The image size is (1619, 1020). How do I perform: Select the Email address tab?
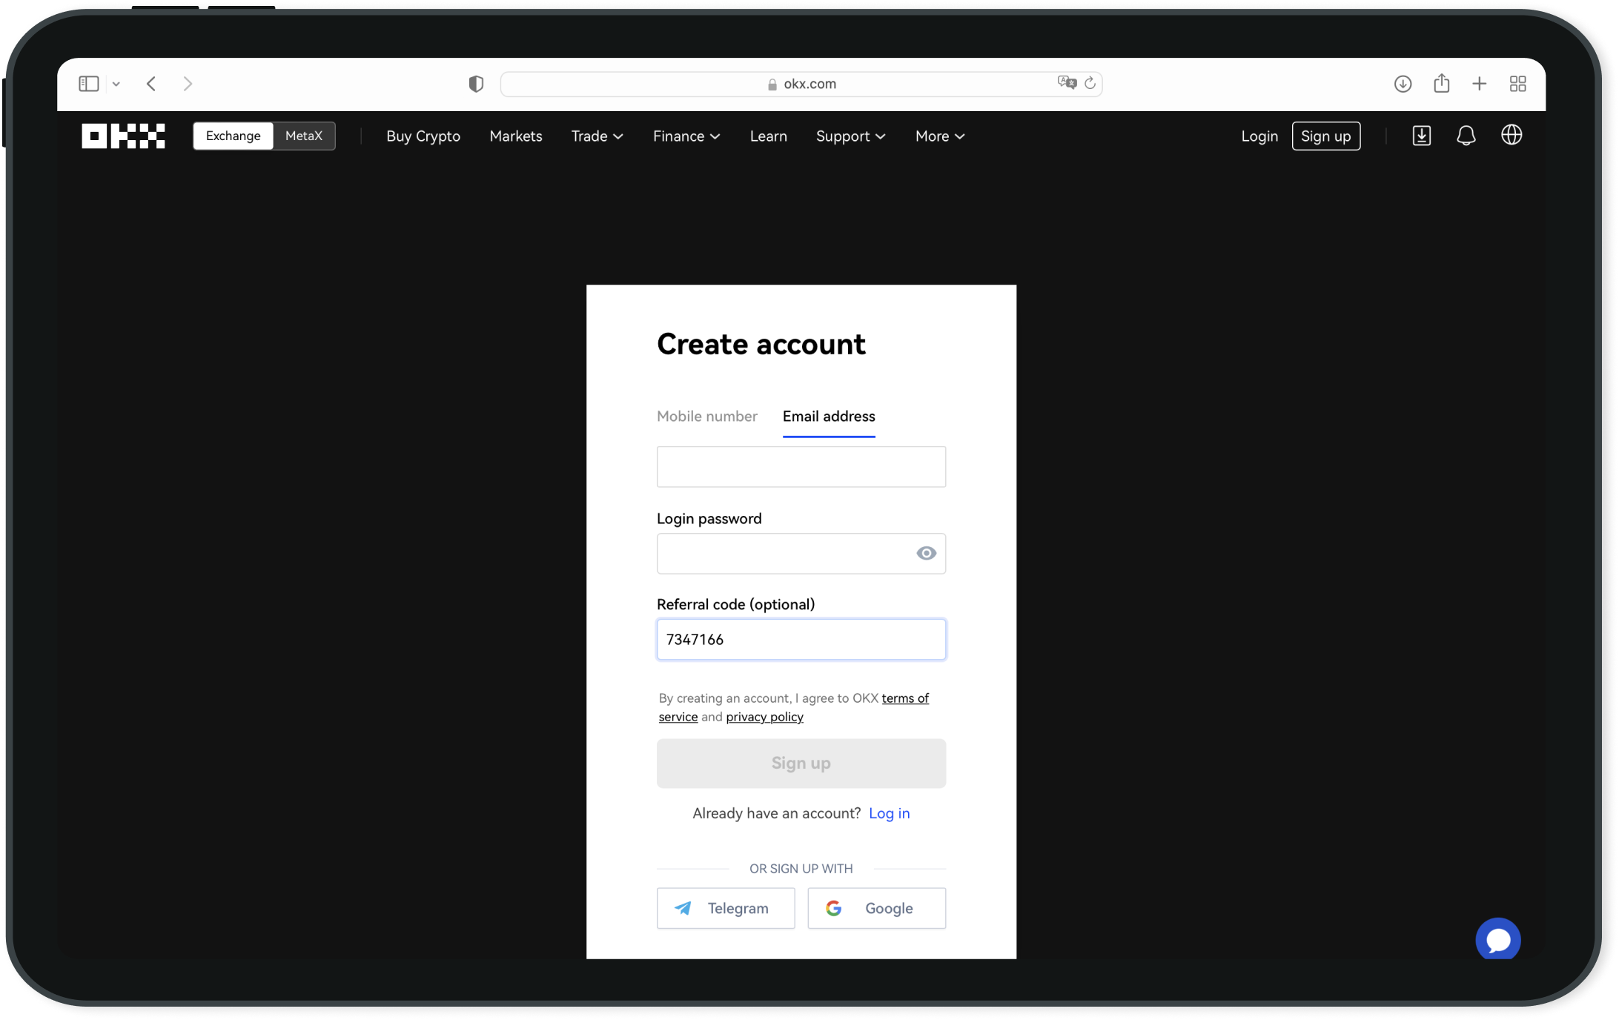point(829,417)
